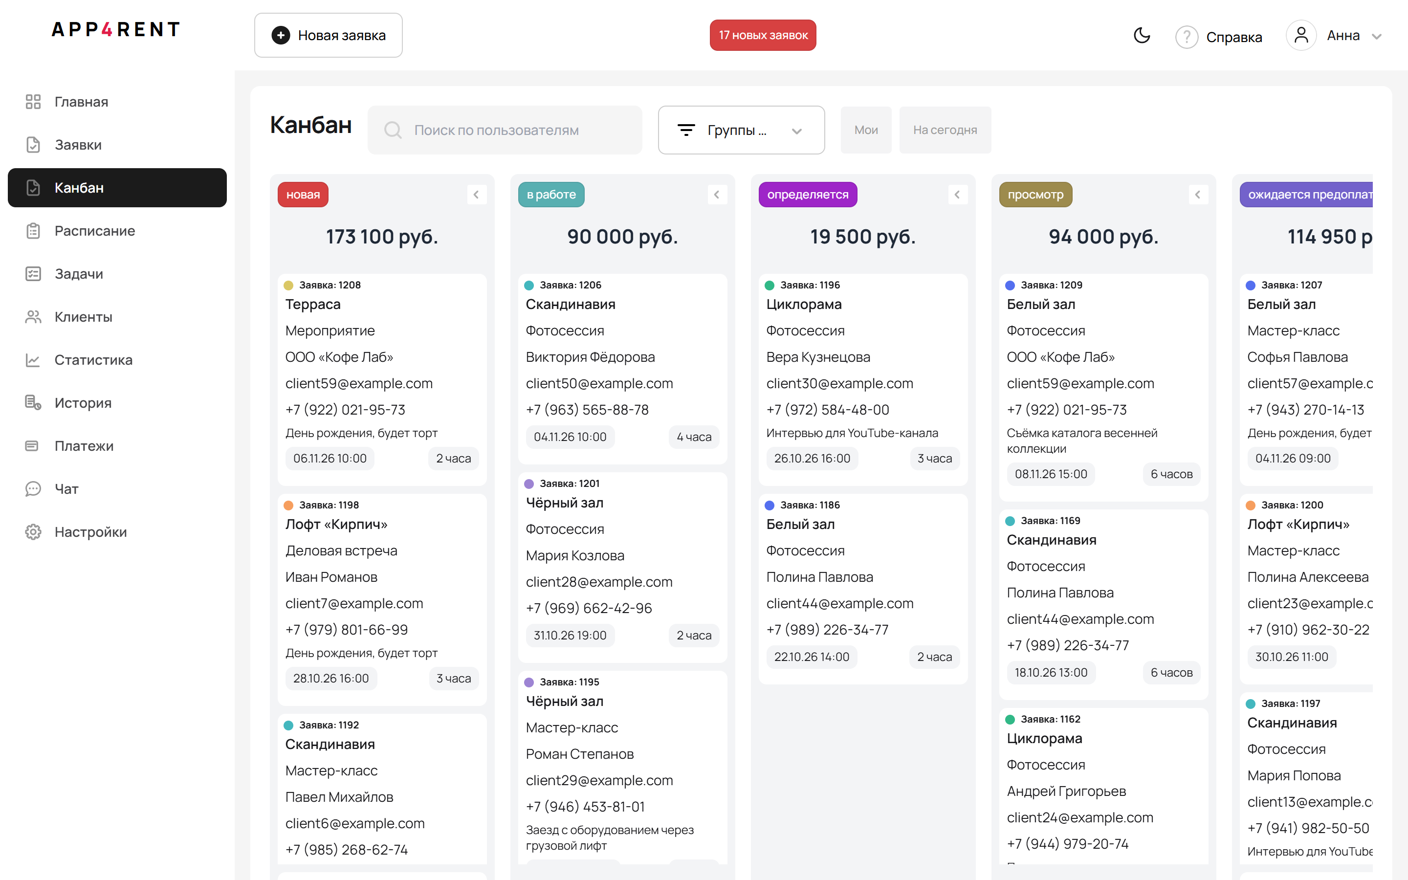Click the purple dot on Заявка 1201
This screenshot has width=1408, height=880.
[529, 484]
